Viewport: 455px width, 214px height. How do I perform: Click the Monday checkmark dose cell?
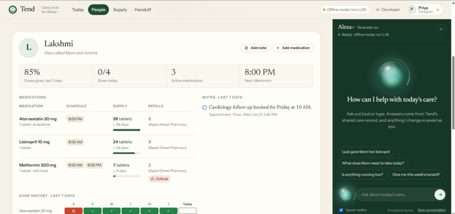pyautogui.click(x=111, y=211)
